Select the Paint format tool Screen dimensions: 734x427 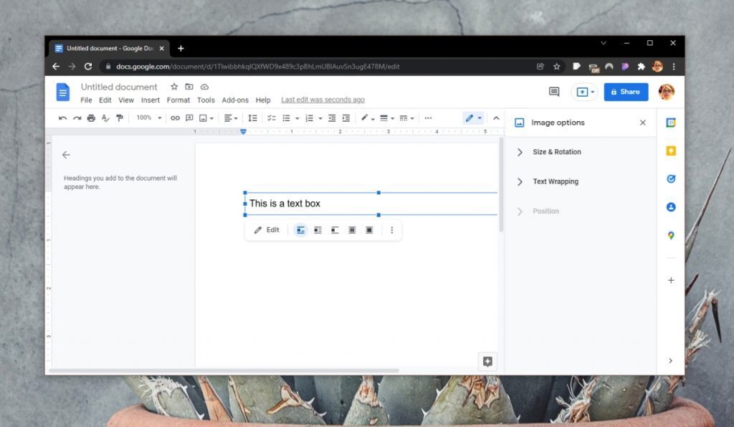(x=119, y=117)
